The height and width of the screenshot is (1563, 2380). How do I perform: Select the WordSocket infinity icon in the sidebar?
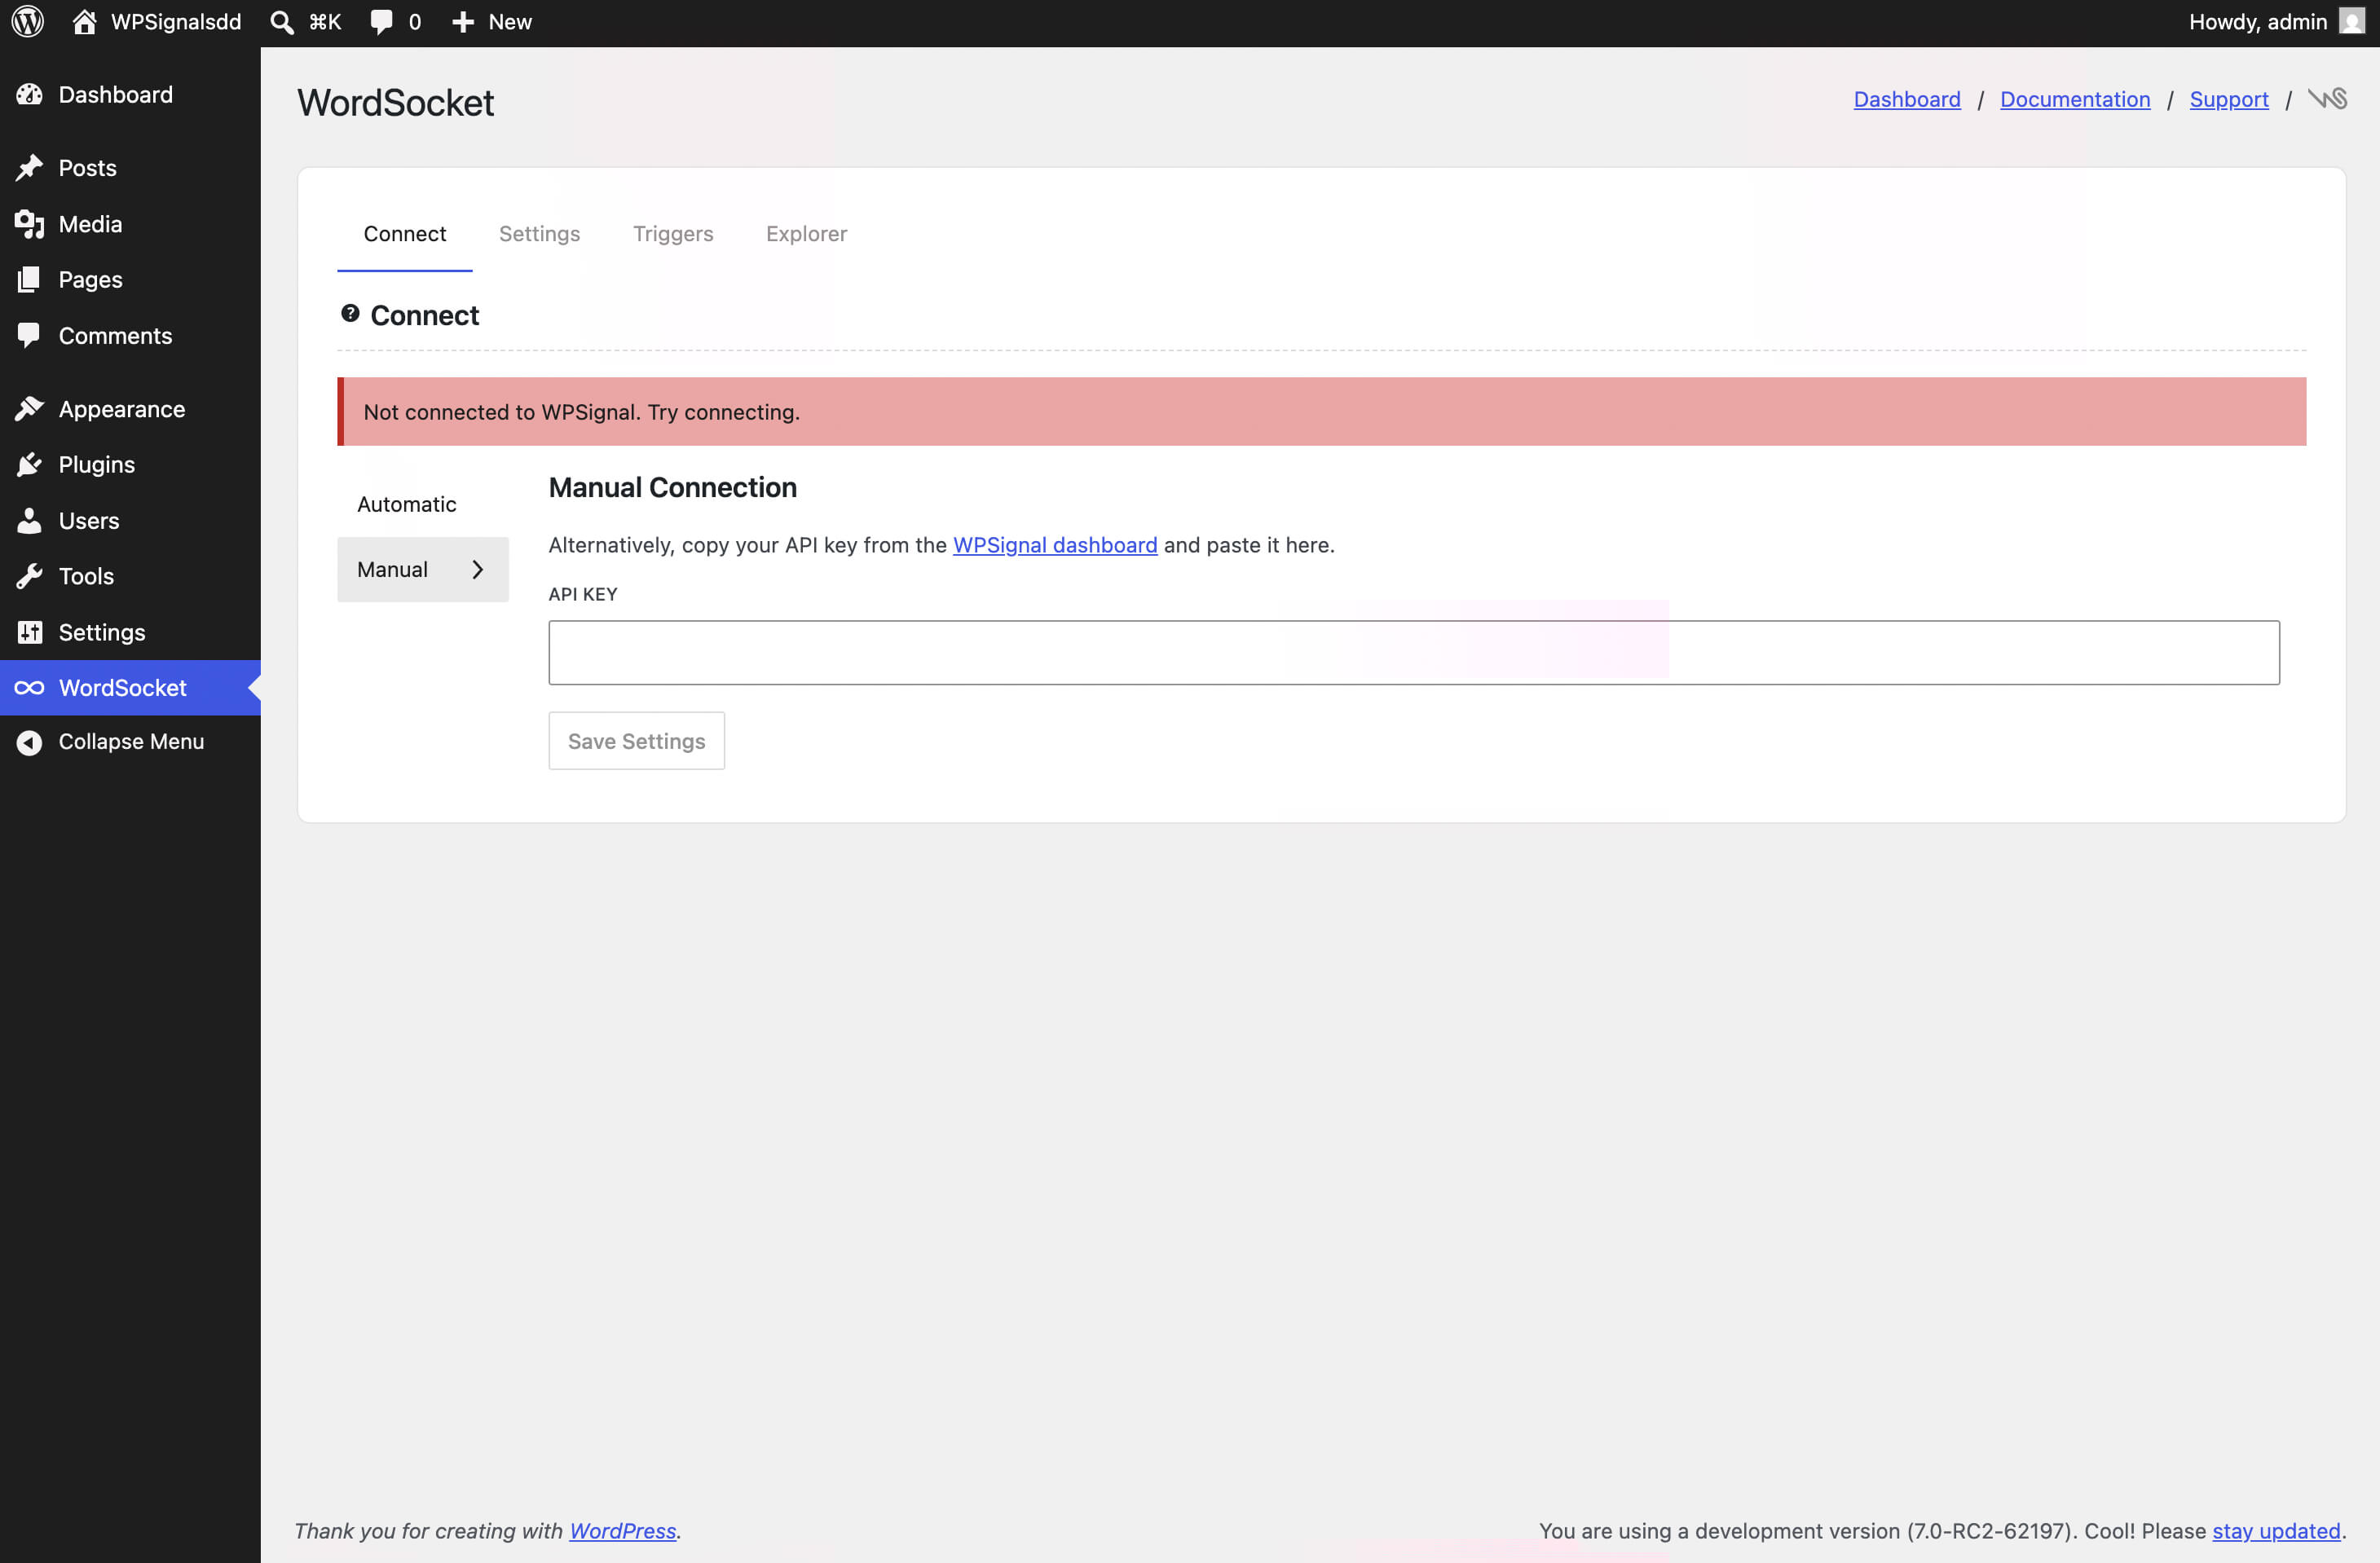coord(29,687)
